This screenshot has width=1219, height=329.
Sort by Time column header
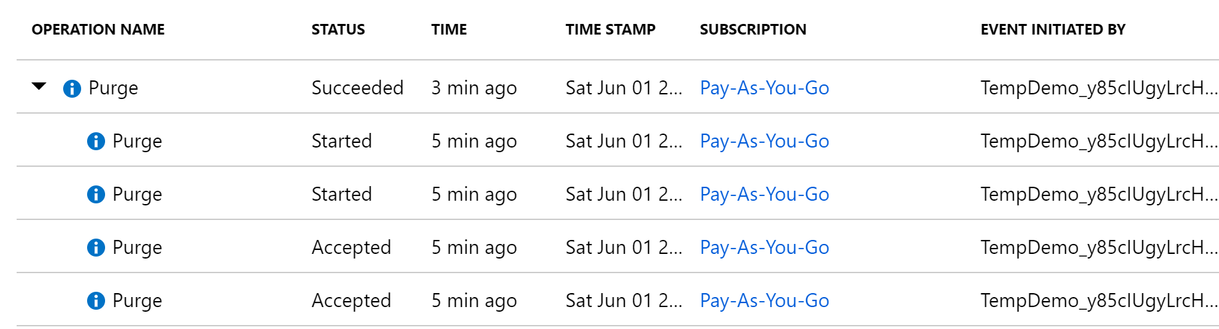449,29
